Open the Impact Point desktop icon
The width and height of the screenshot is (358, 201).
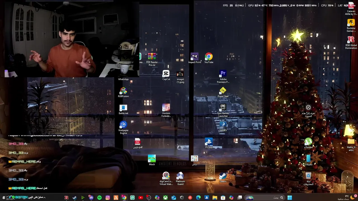point(194,58)
